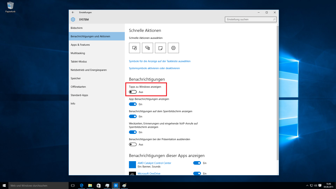Turn off AMD Catalyst Control Center notifications
This screenshot has width=336, height=189.
[197, 163]
